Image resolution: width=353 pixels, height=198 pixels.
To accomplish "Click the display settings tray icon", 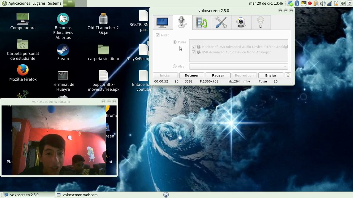I will (x=304, y=3).
